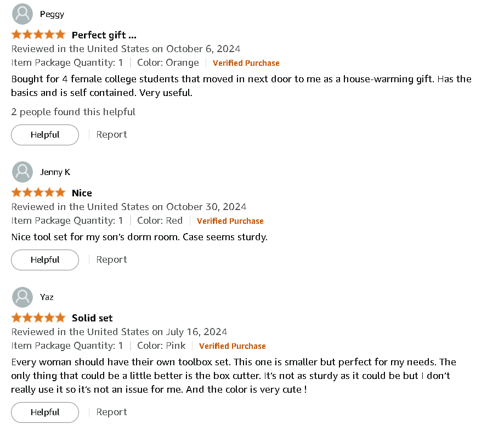Click Peggy's profile avatar icon
The width and height of the screenshot is (504, 430).
tap(22, 14)
